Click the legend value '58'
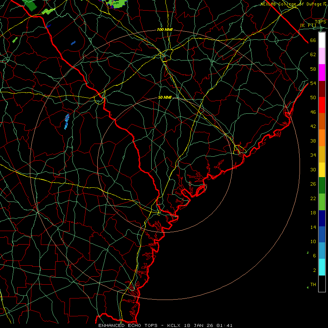This screenshot has height=328, width=328. (x=313, y=69)
